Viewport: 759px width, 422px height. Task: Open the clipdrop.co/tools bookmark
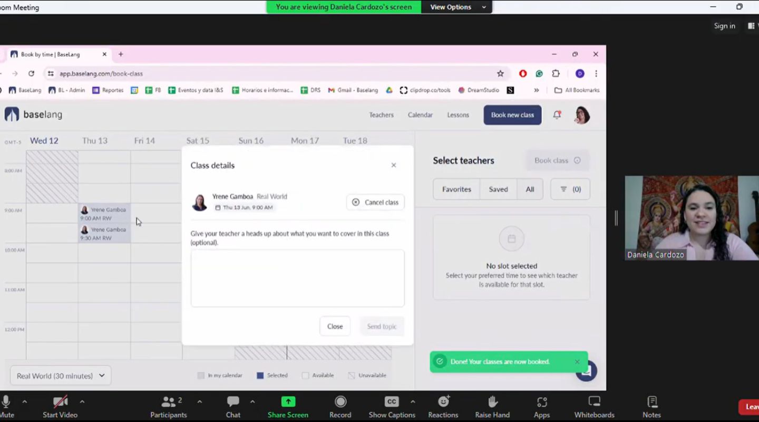coord(425,90)
